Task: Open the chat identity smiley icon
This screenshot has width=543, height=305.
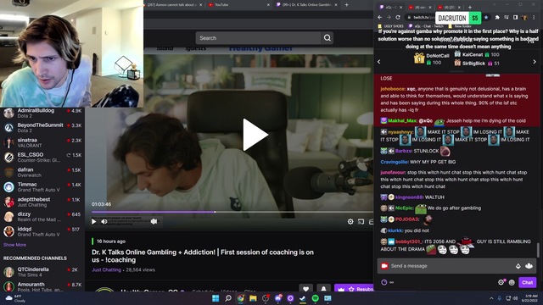Action: click(x=512, y=282)
